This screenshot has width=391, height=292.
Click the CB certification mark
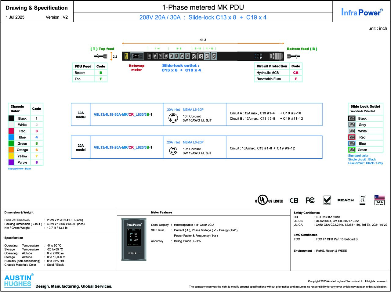(294, 200)
